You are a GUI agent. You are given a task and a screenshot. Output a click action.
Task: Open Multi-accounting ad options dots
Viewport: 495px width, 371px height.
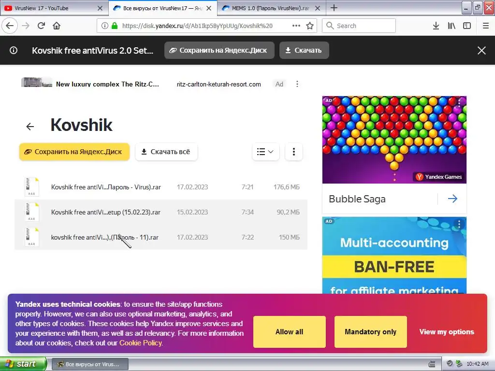(x=459, y=224)
